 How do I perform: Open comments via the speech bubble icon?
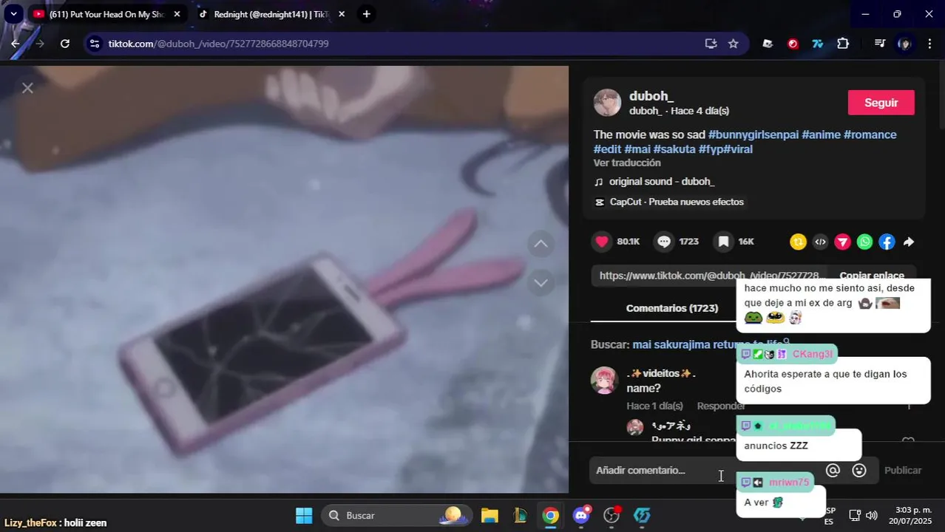pyautogui.click(x=664, y=242)
